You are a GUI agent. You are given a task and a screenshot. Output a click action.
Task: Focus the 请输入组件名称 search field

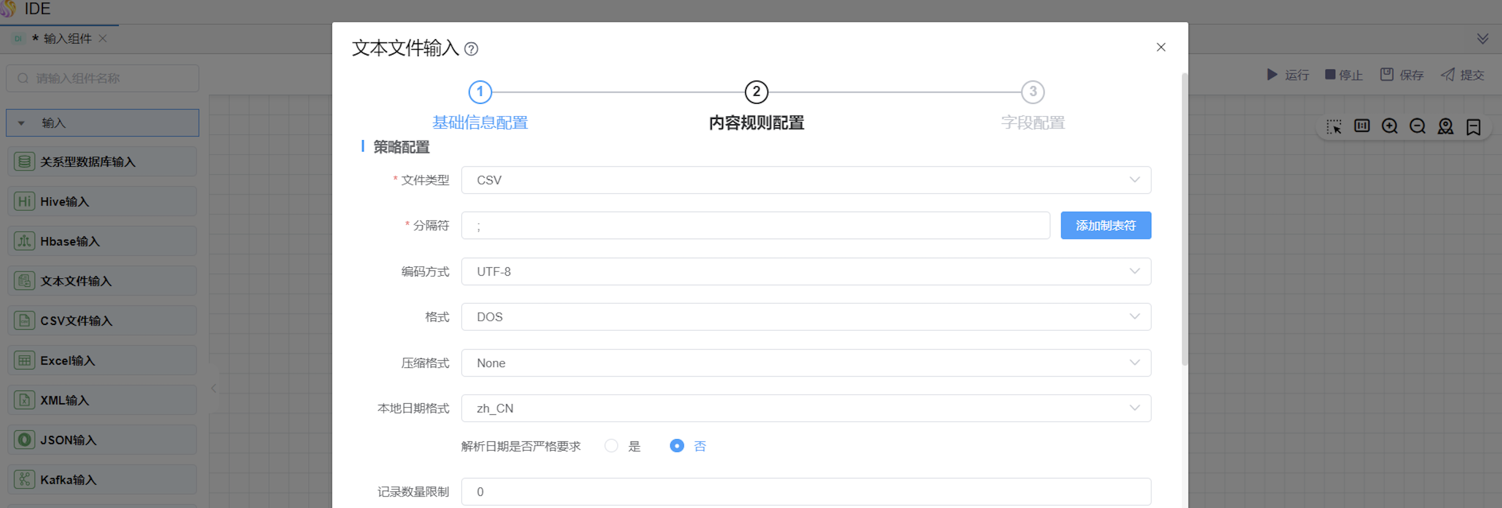(x=103, y=78)
